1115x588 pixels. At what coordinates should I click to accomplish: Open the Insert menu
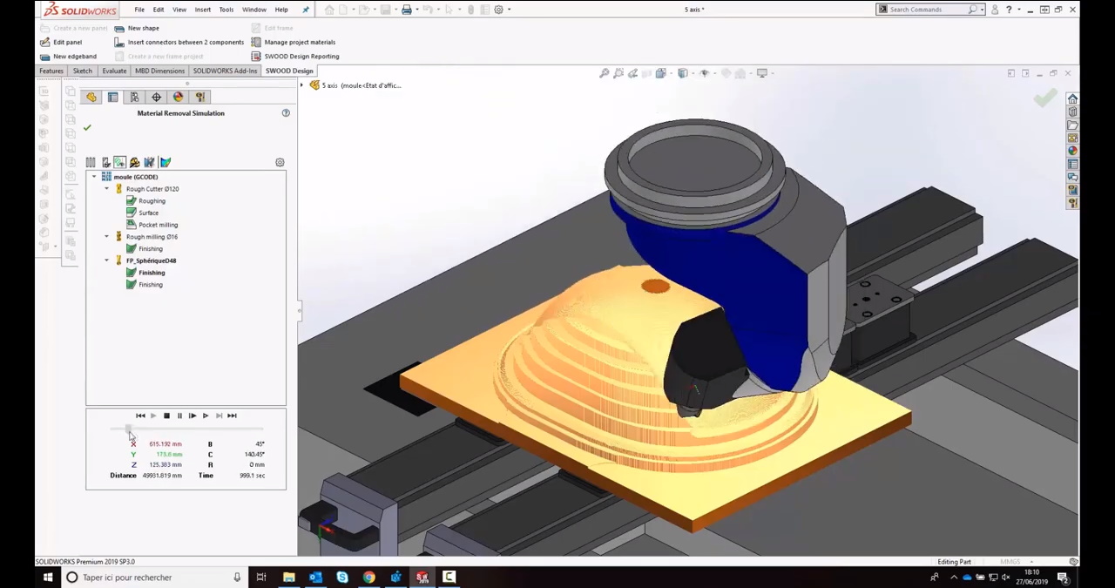(x=202, y=10)
